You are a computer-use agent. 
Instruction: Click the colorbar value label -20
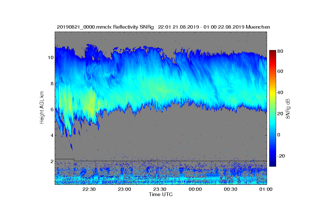pyautogui.click(x=282, y=156)
